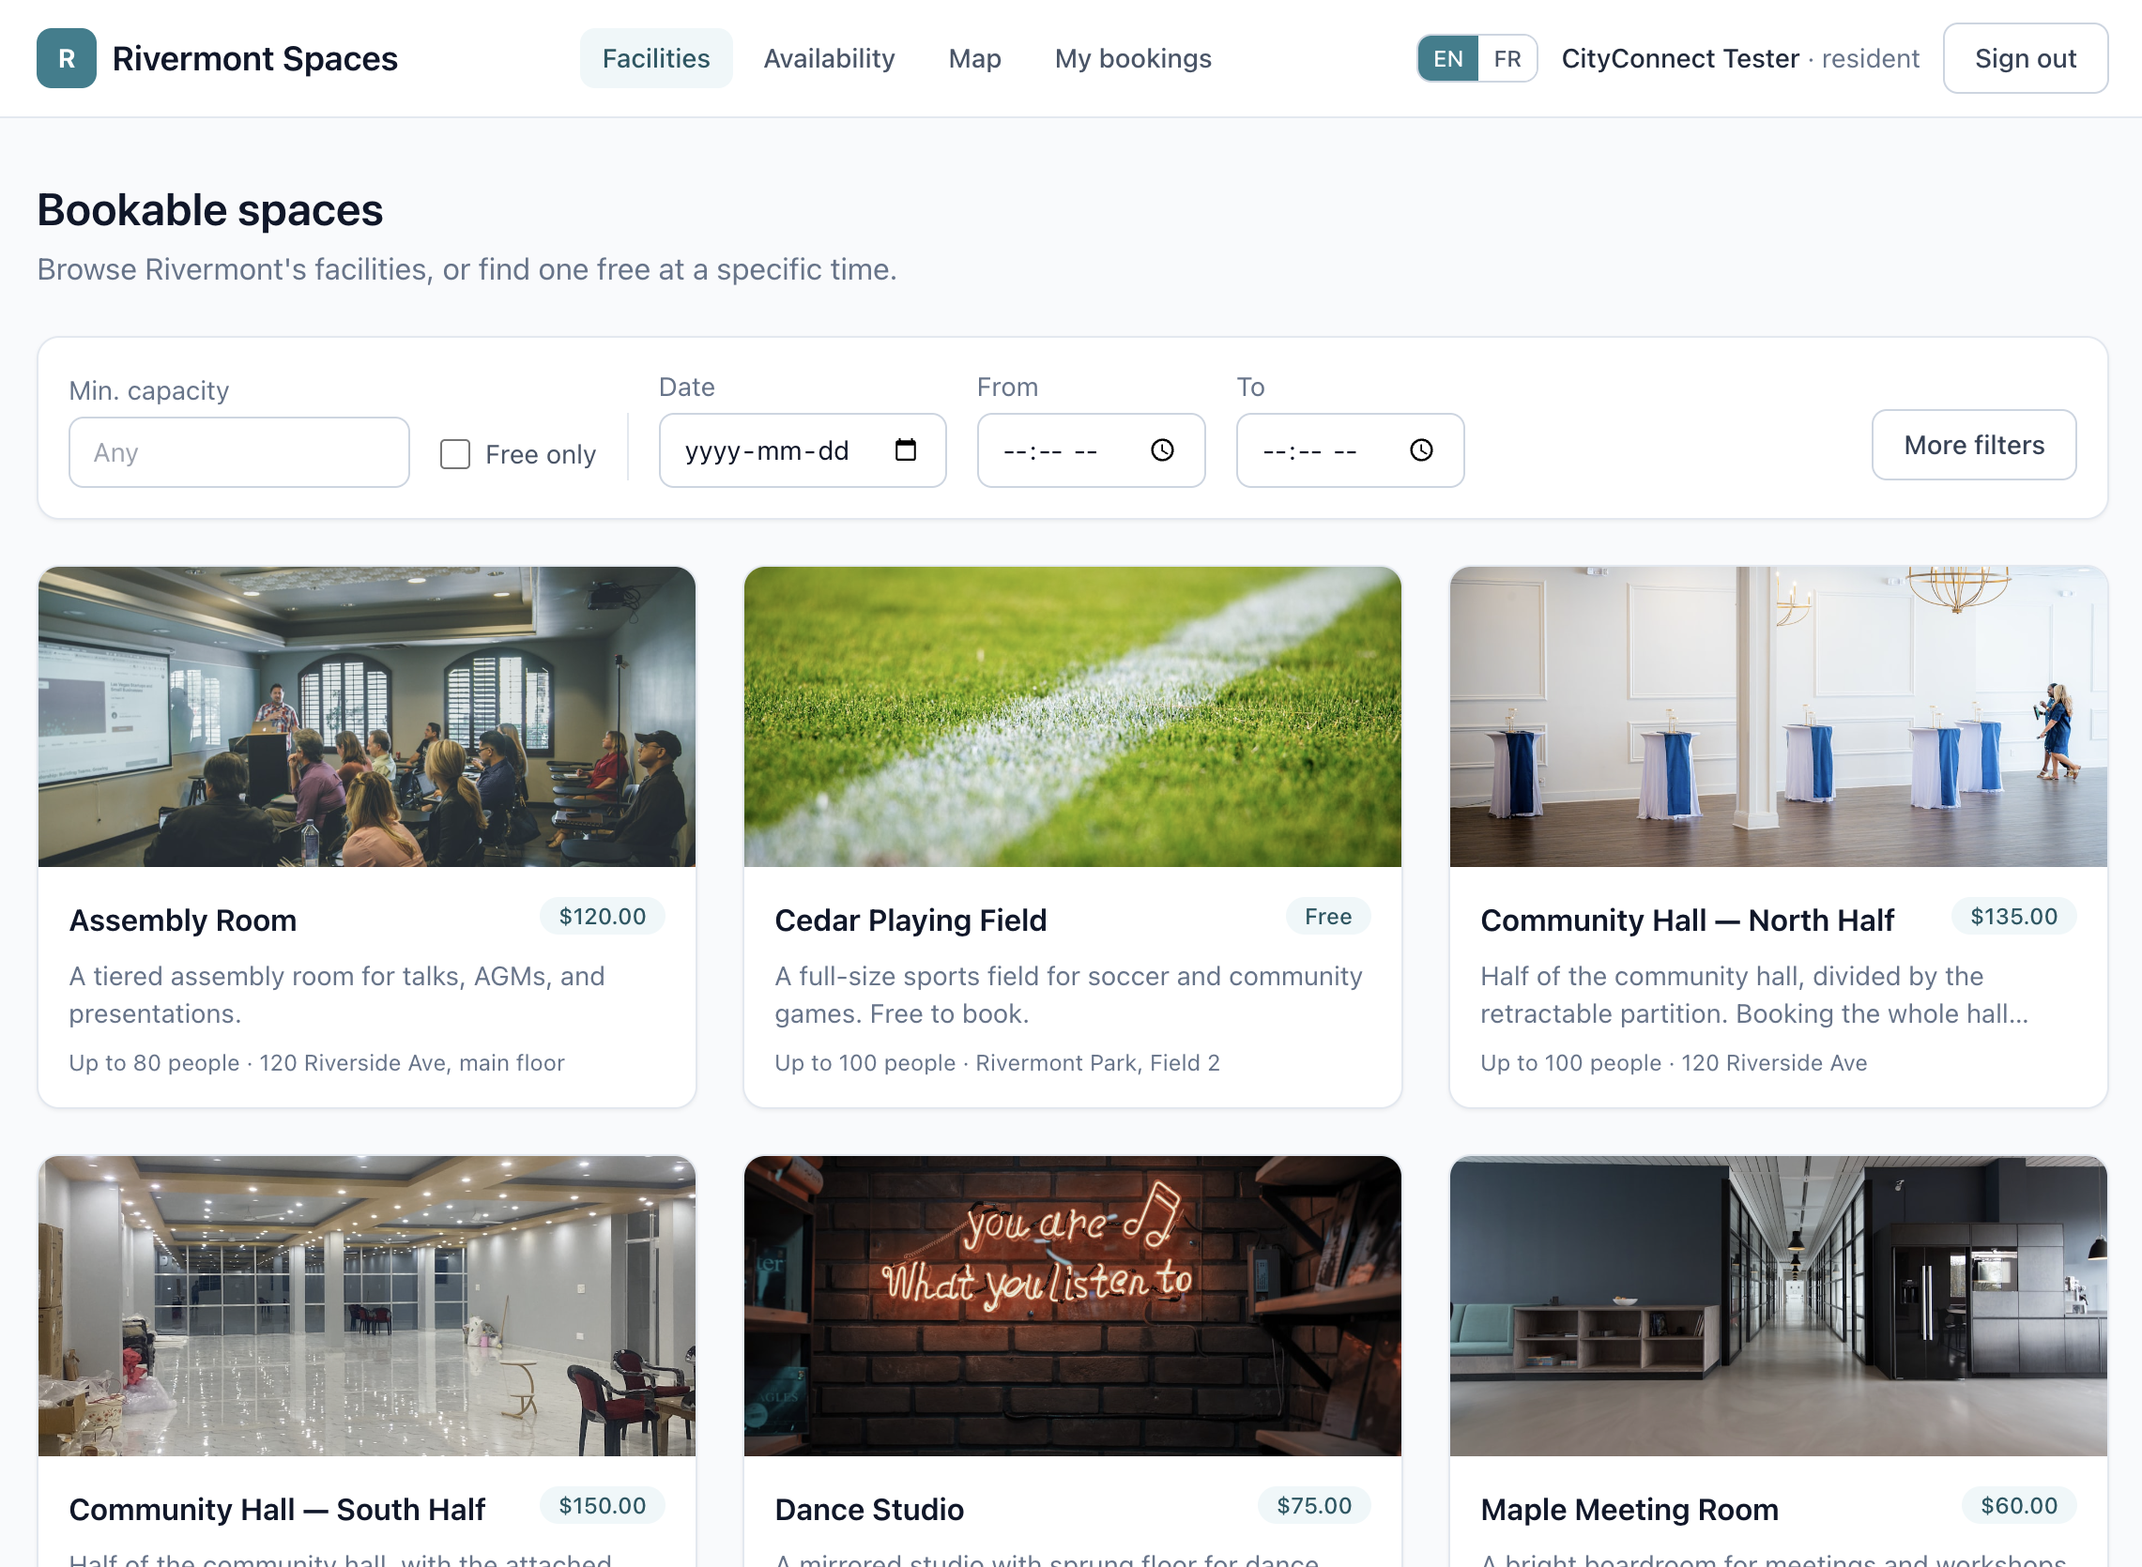Select the Cedar Playing Field title
This screenshot has height=1567, width=2142.
(910, 920)
